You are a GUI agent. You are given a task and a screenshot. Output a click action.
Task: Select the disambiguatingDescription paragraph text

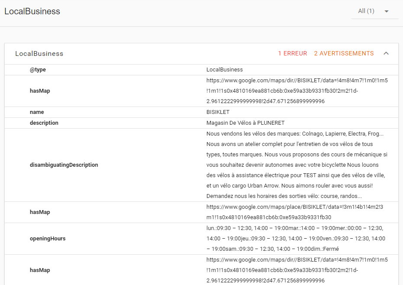(x=297, y=165)
